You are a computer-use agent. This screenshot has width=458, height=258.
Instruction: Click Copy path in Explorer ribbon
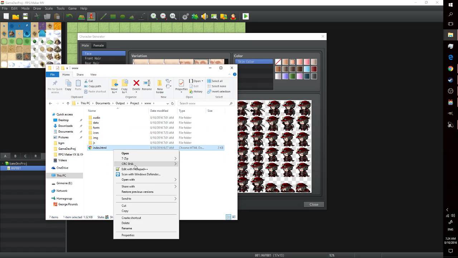coord(93,86)
